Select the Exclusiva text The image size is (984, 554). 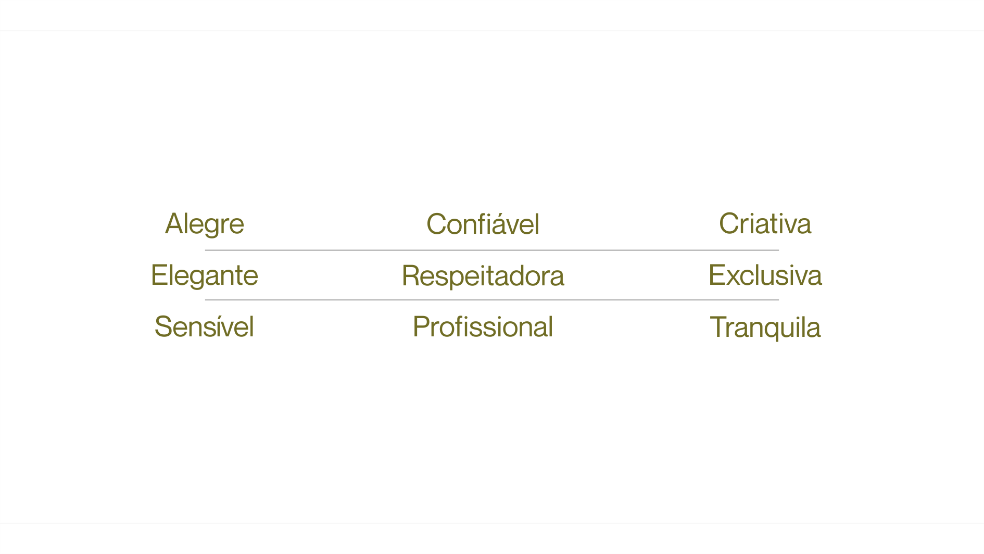pos(765,275)
